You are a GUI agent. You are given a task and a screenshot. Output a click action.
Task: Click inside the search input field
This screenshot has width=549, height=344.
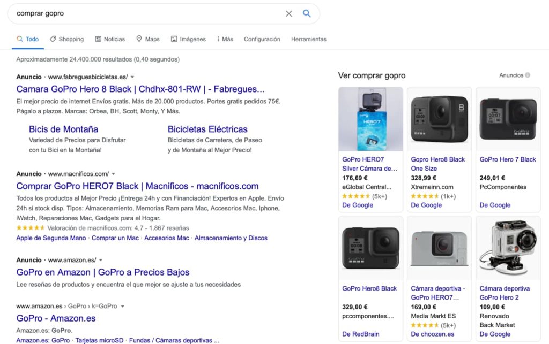pyautogui.click(x=134, y=13)
